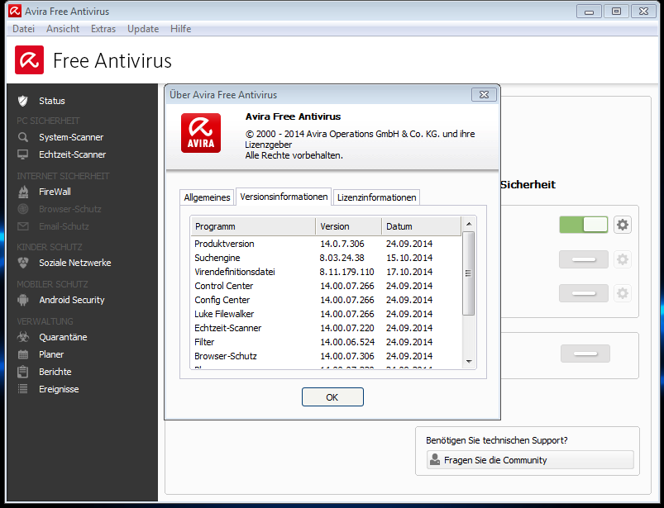Open the Hilfe menu
Image resolution: width=664 pixels, height=508 pixels.
coord(181,29)
